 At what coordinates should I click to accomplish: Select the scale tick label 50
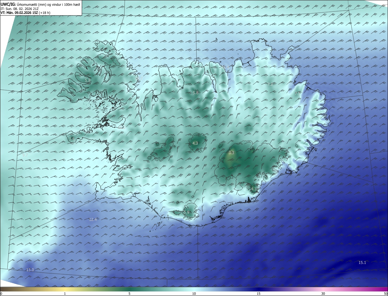(386, 294)
